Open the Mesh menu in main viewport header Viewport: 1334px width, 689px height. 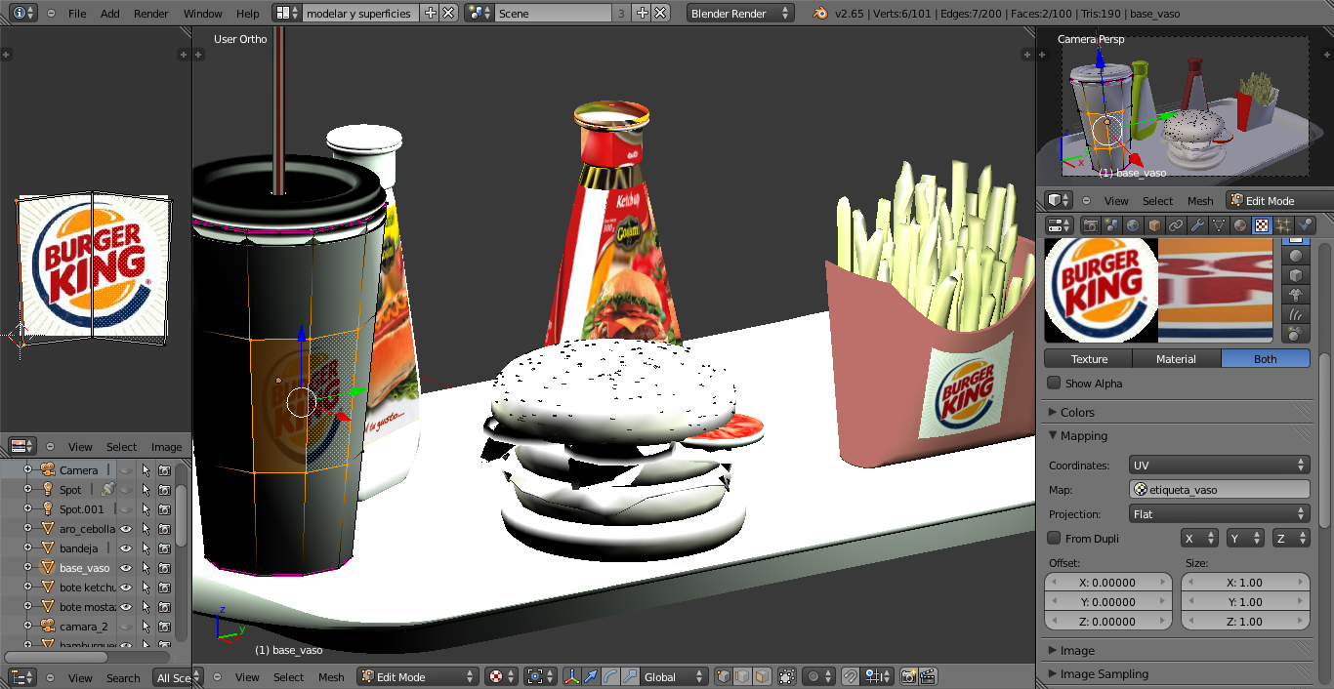pos(331,677)
